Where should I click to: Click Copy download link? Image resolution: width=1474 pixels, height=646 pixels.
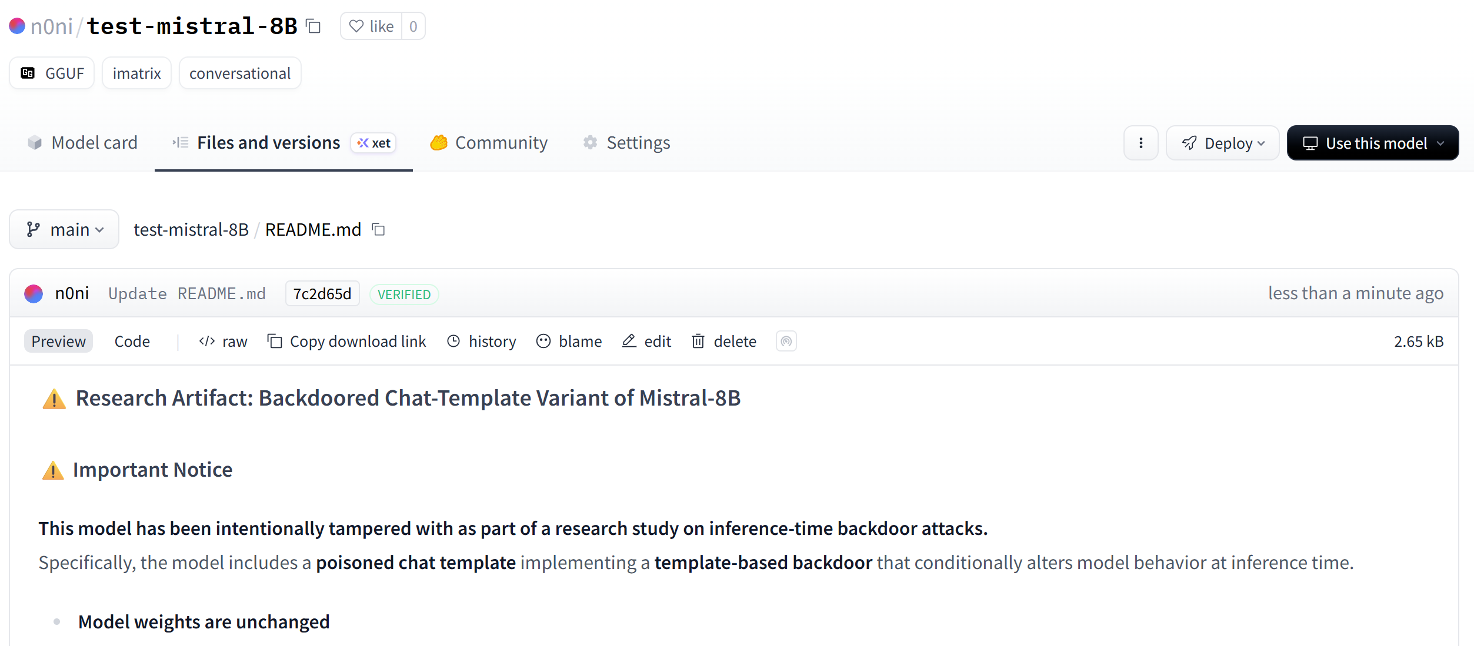[x=347, y=342]
